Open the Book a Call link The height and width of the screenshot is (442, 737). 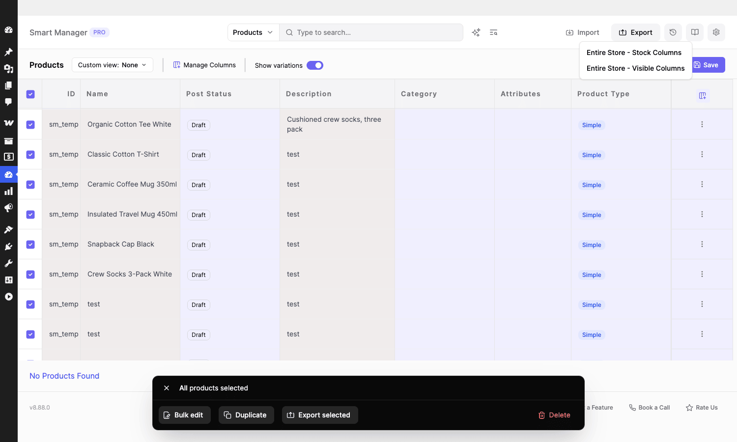click(x=650, y=408)
